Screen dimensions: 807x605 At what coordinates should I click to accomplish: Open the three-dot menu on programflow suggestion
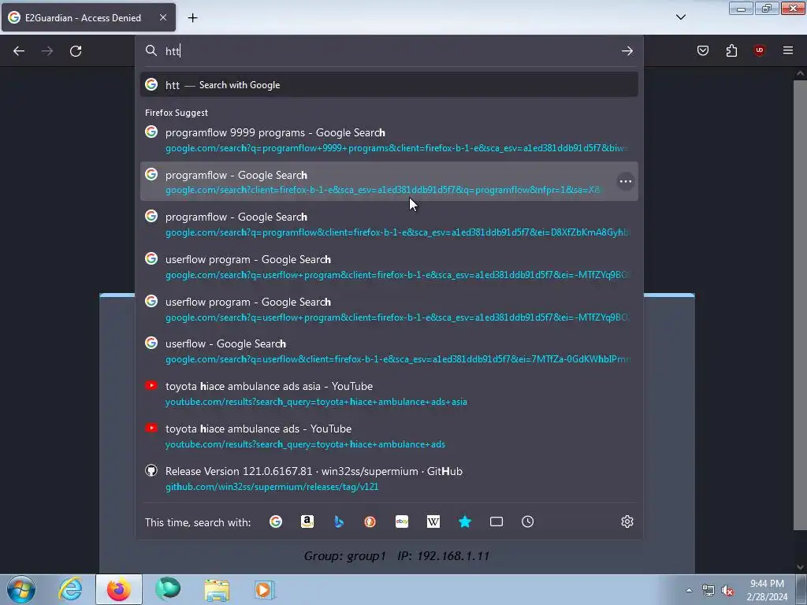point(625,181)
